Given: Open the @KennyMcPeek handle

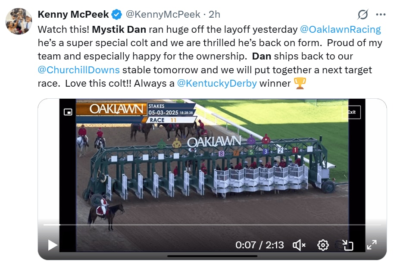Looking at the screenshot, I should pyautogui.click(x=163, y=15).
